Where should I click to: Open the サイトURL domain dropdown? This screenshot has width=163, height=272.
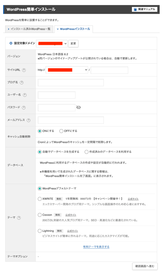[x=67, y=70]
